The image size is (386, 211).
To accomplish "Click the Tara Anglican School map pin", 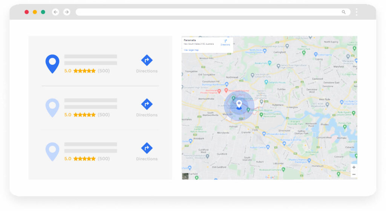I will pyautogui.click(x=252, y=75).
